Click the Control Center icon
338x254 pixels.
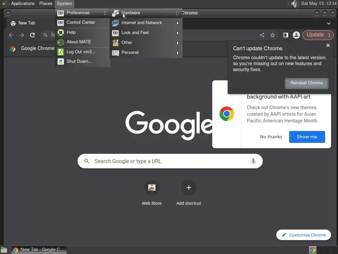[x=61, y=23]
